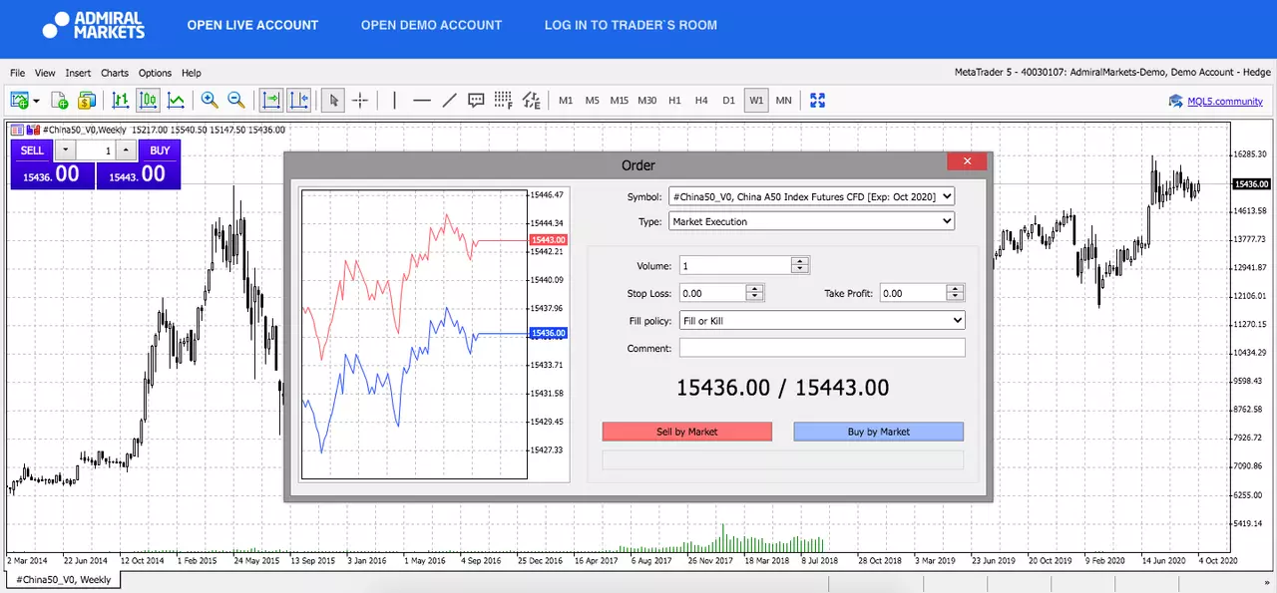Open the Options menu
Viewport: 1277px width, 593px height.
coord(155,73)
